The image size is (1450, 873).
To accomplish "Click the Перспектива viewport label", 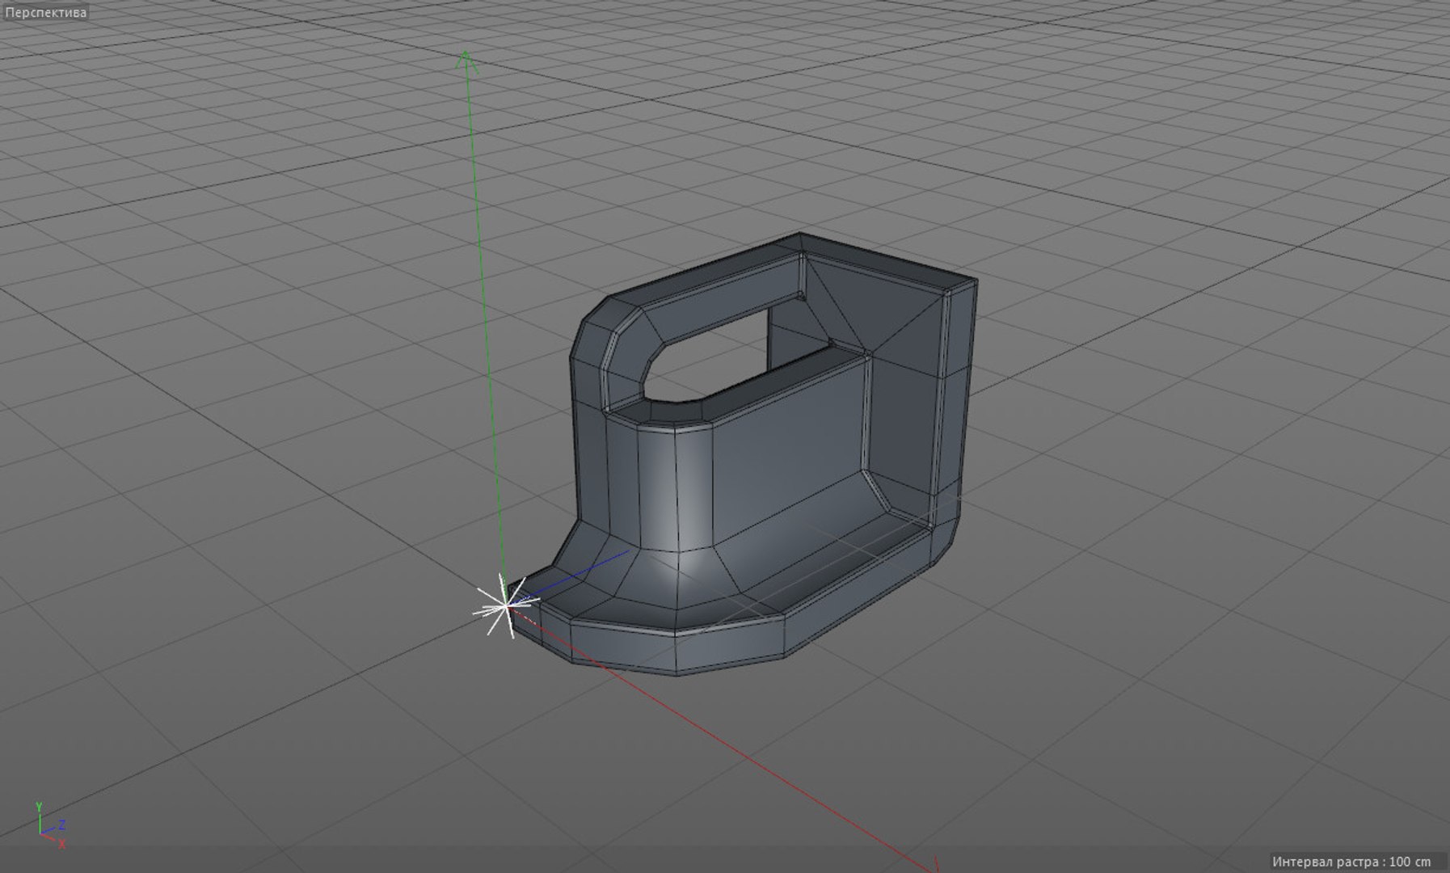I will click(46, 12).
